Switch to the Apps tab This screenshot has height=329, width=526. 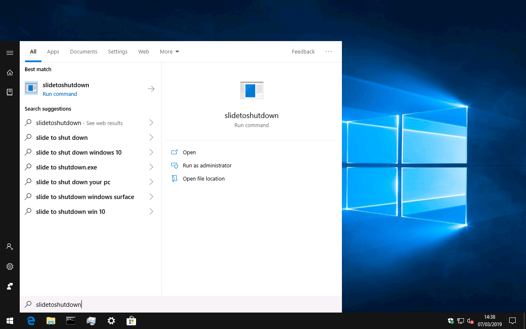coord(53,52)
